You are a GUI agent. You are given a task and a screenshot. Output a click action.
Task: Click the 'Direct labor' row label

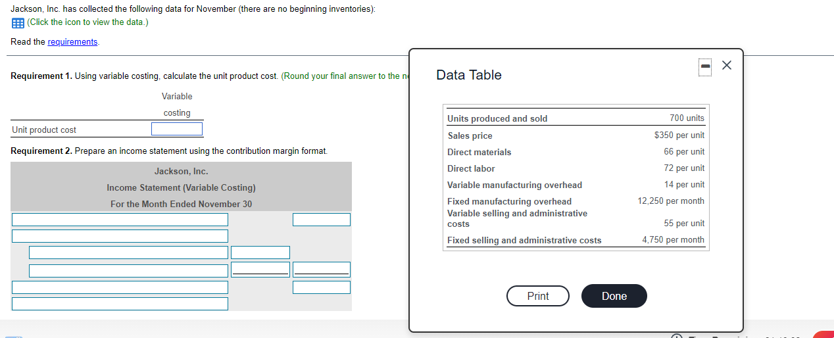pyautogui.click(x=471, y=169)
